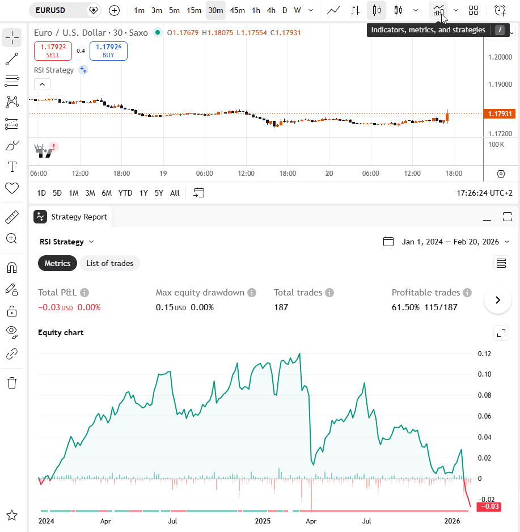
Task: Select the trend line drawing tool
Action: [12, 59]
